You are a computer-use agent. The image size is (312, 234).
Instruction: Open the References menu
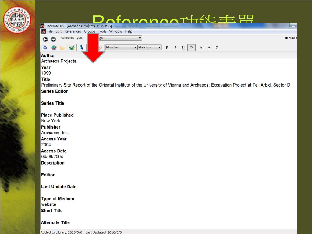pyautogui.click(x=73, y=31)
